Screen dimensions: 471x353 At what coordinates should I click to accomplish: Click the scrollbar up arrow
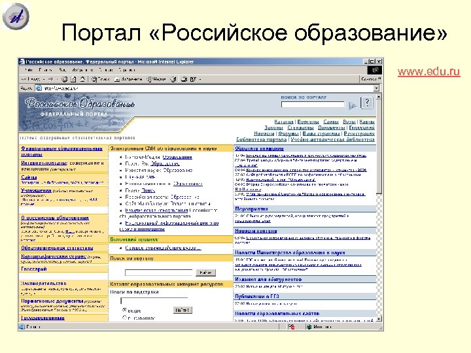(x=379, y=97)
